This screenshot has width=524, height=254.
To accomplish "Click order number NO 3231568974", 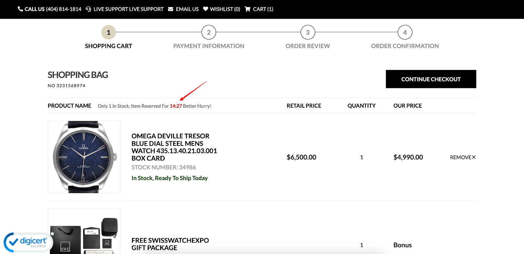I will [x=66, y=86].
